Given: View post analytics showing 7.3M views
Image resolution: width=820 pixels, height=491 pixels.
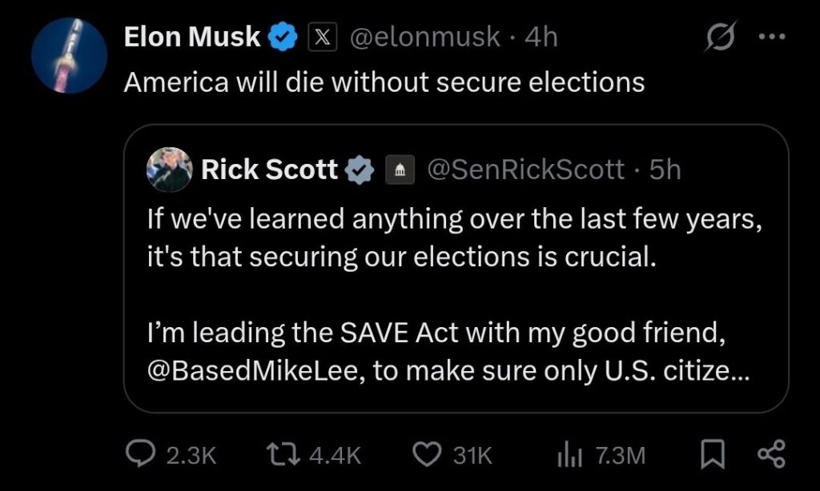Looking at the screenshot, I should tap(600, 455).
